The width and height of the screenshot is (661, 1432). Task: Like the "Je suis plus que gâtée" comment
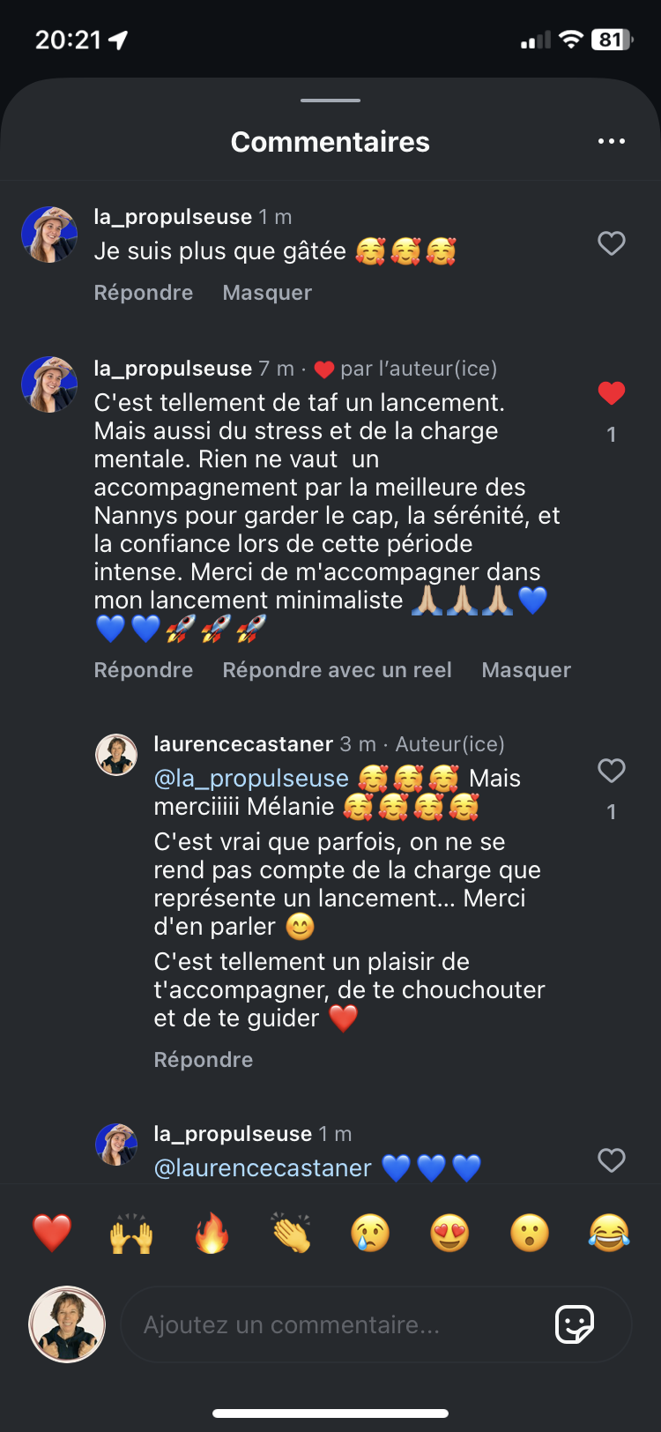pos(611,243)
